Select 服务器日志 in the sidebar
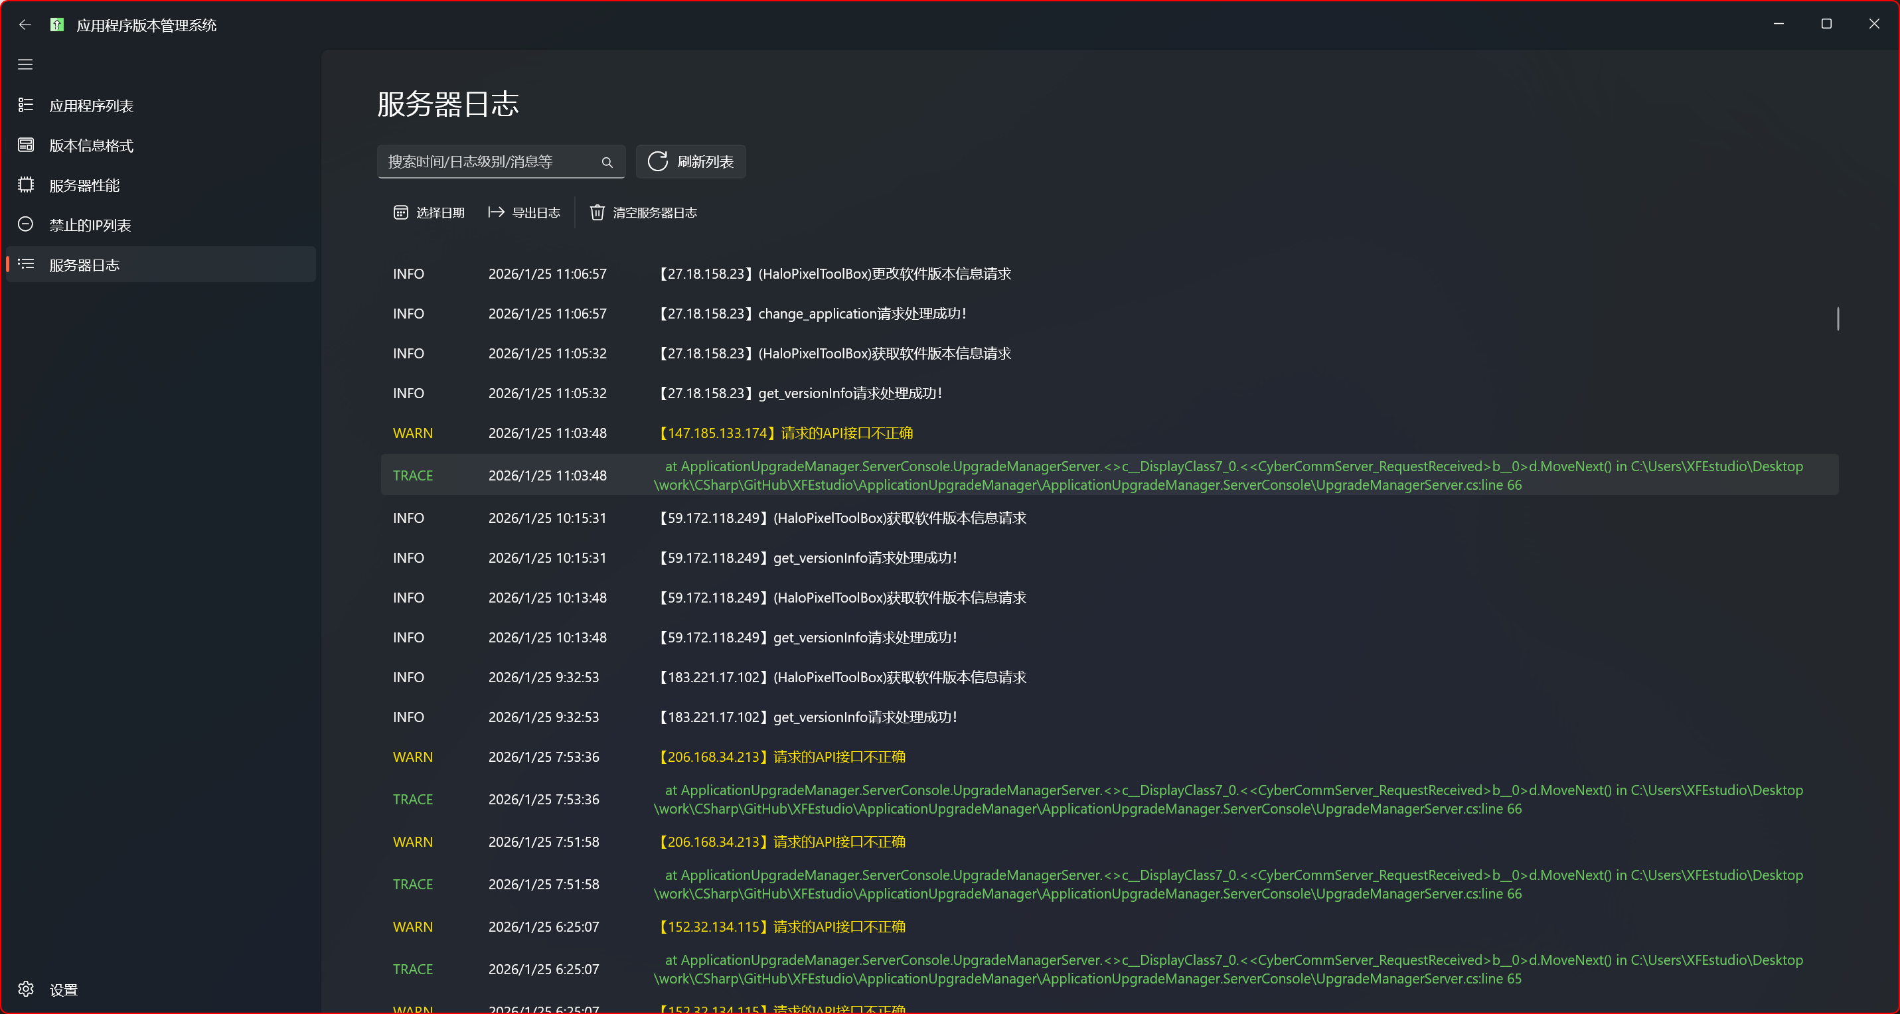The width and height of the screenshot is (1900, 1014). (84, 264)
